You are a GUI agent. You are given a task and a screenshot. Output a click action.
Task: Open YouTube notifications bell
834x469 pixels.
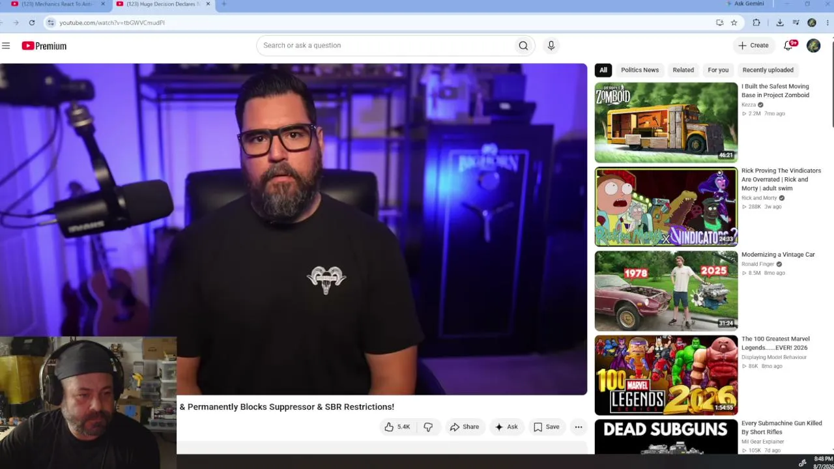789,45
